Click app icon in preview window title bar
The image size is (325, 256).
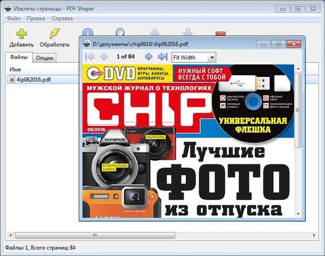tap(87, 44)
